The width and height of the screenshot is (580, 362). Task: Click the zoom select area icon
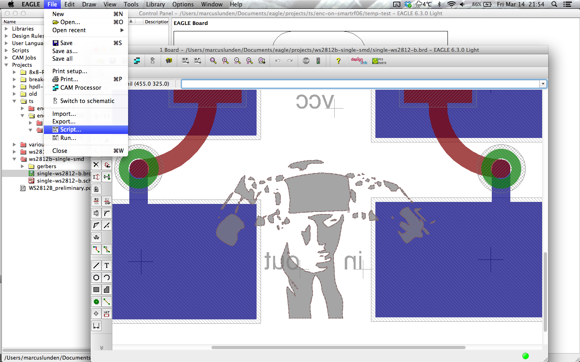pyautogui.click(x=262, y=61)
